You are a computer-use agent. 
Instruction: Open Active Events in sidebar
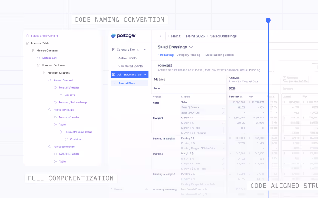(x=128, y=58)
